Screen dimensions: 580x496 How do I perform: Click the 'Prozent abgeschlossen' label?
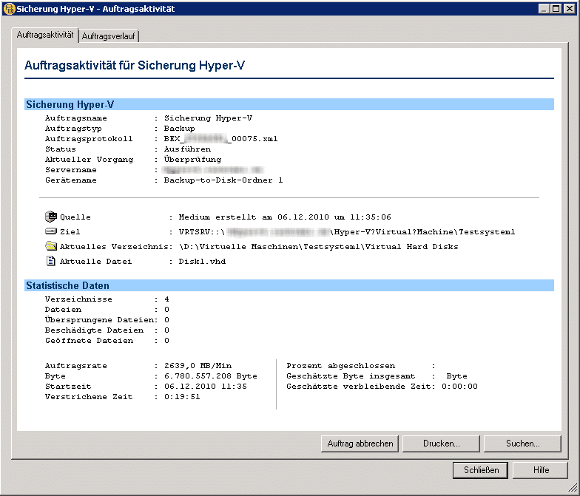340,366
